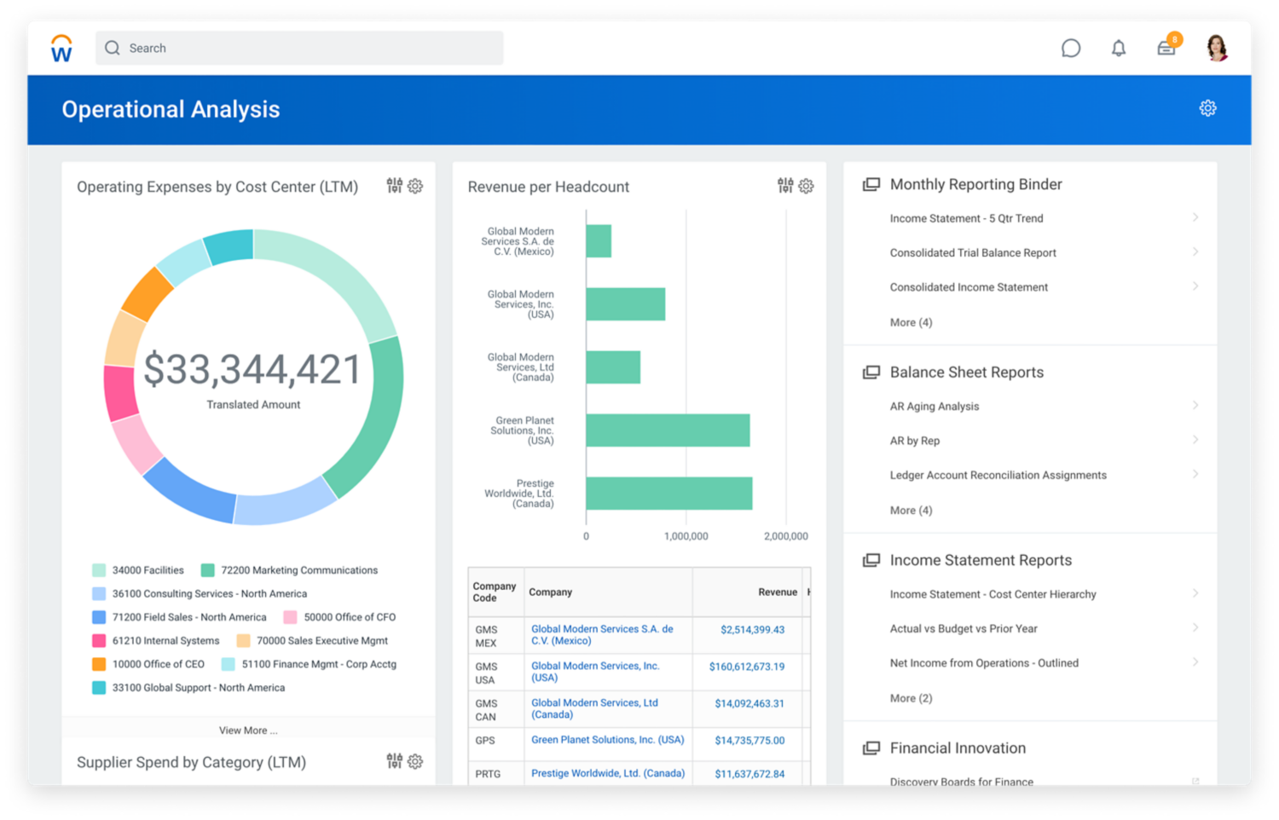This screenshot has height=820, width=1279.
Task: Open the inbox icon with the orange badge
Action: [1166, 49]
